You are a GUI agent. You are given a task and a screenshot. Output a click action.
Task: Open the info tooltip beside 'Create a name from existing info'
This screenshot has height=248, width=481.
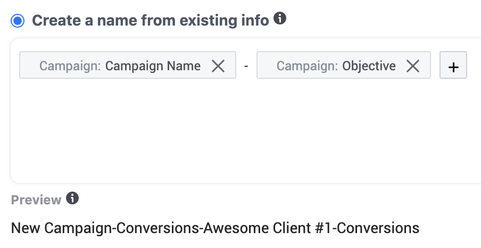point(280,19)
